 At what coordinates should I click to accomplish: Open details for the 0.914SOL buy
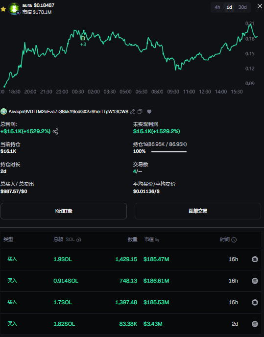point(255,281)
